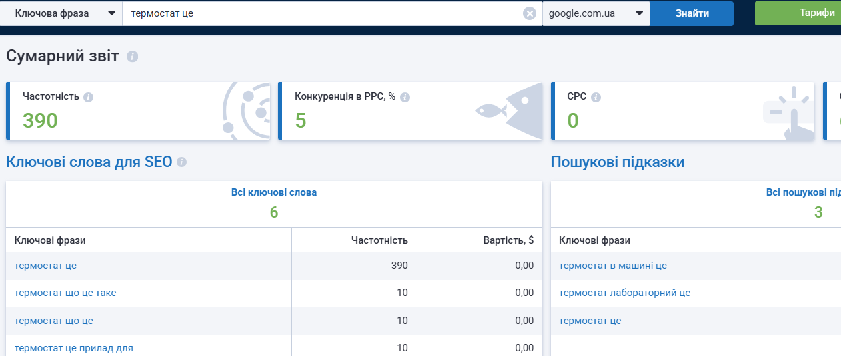This screenshot has width=841, height=356.
Task: Open the Пошукові підказки heading link
Action: (x=618, y=162)
